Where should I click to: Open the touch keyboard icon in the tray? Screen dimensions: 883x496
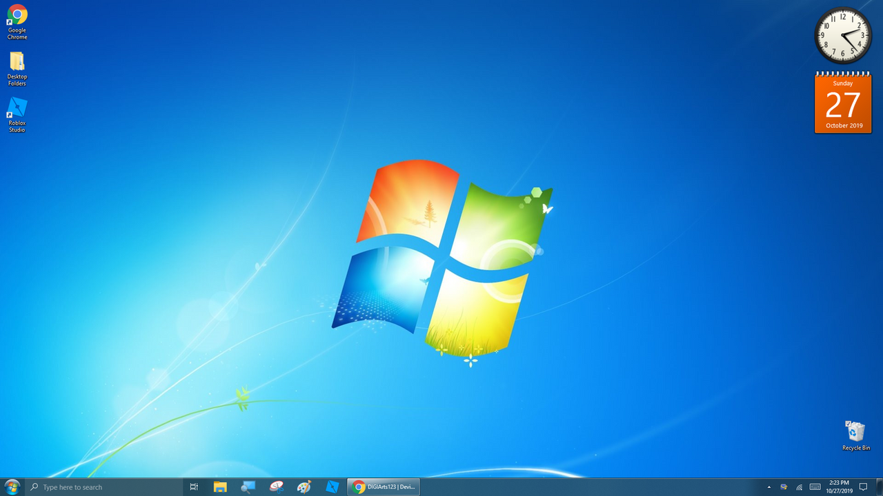[815, 487]
